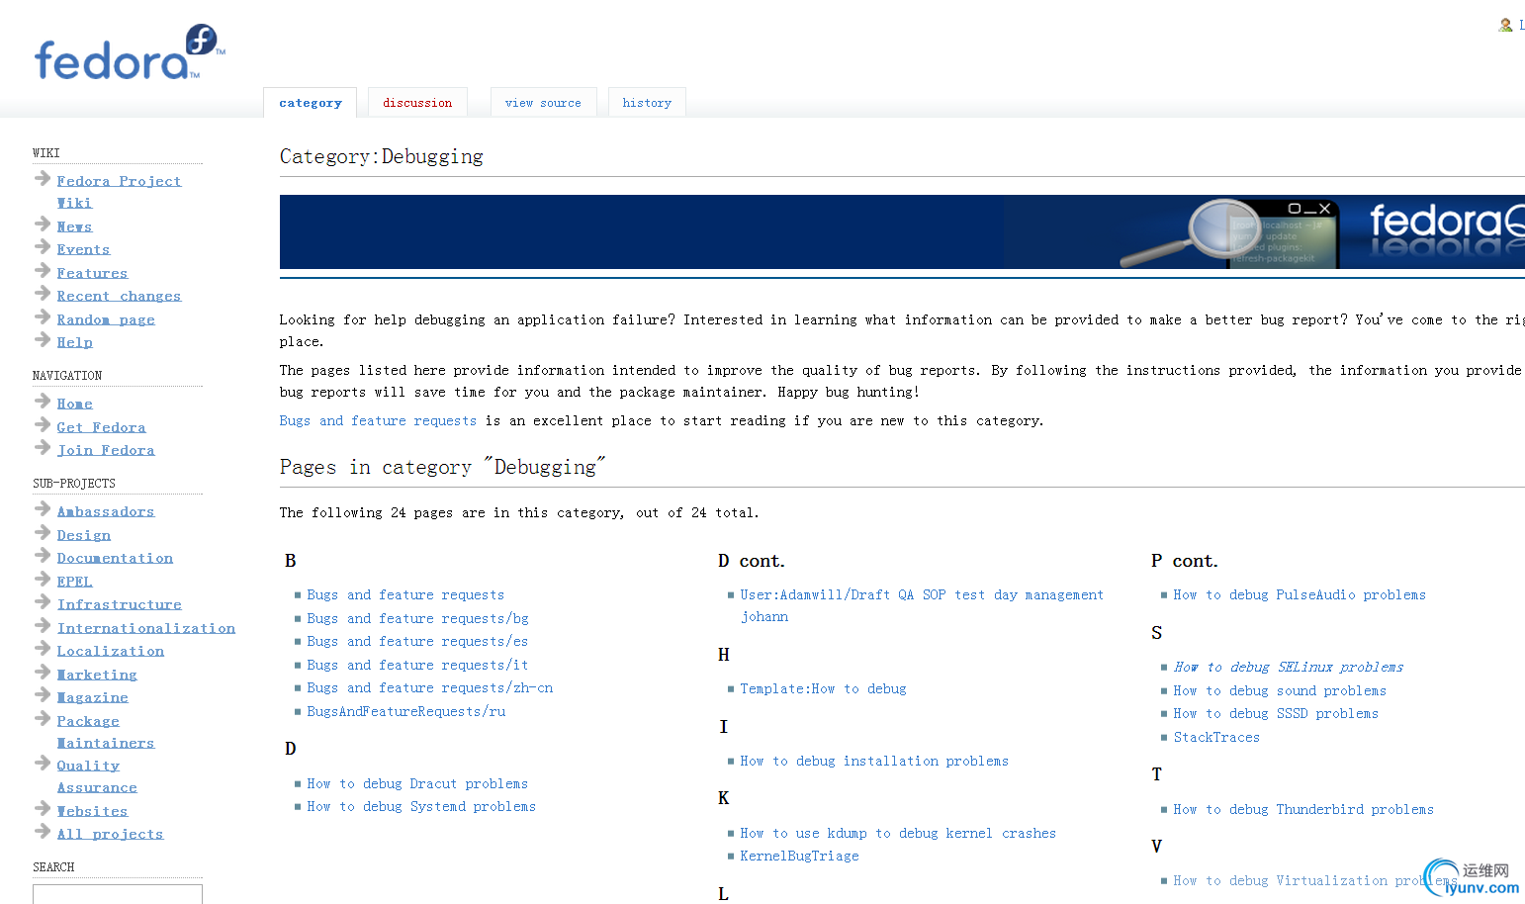Viewport: 1525px width, 904px height.
Task: Open the KernelBugTriage page
Action: [799, 856]
